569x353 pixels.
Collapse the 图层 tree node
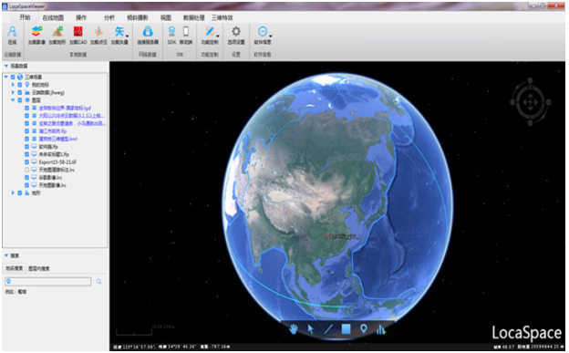[13, 99]
